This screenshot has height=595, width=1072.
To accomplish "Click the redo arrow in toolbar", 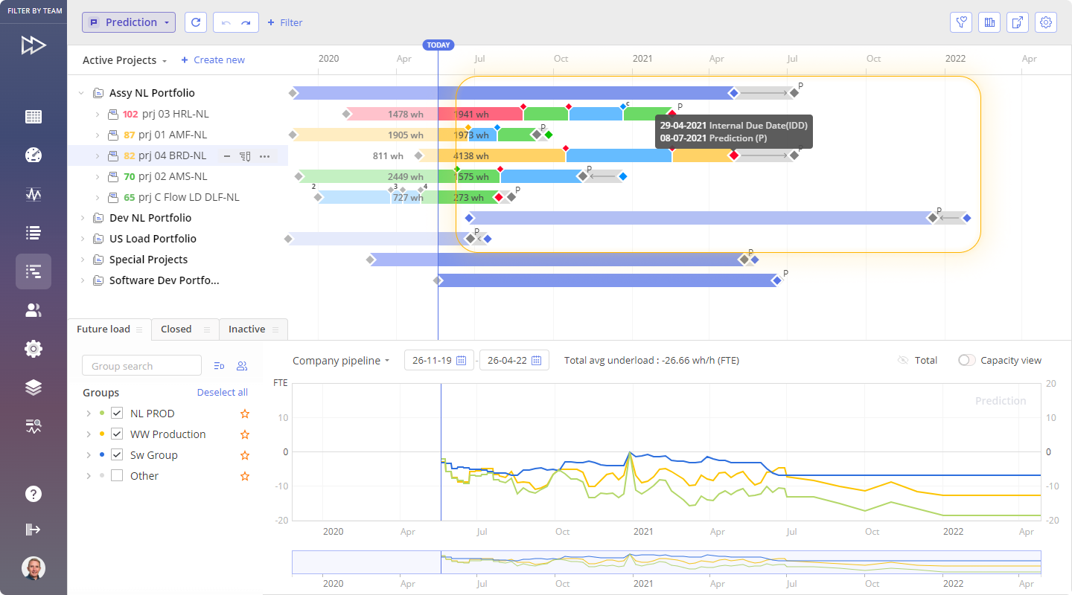I will pyautogui.click(x=246, y=23).
